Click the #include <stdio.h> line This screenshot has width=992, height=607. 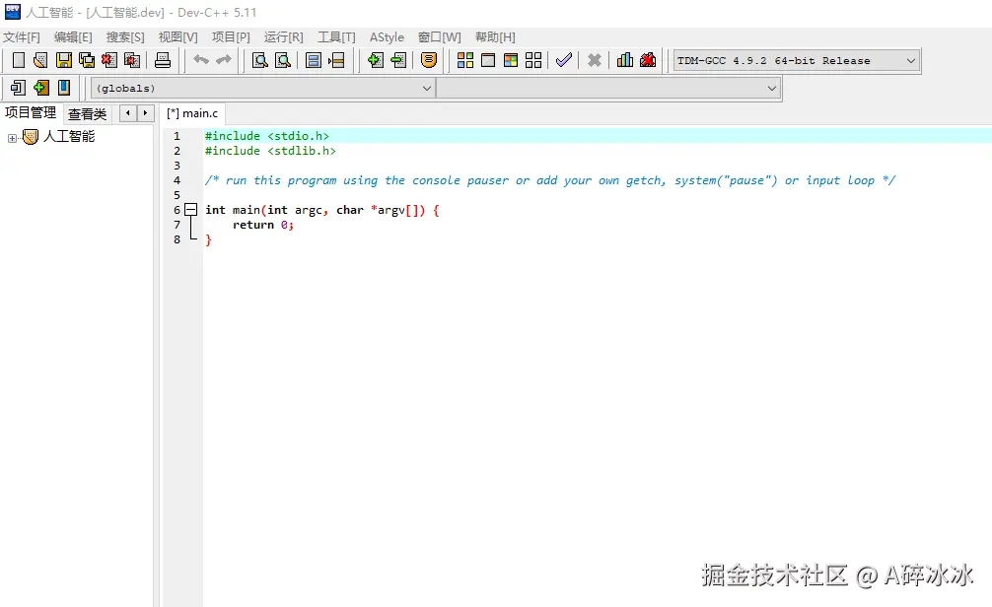tap(266, 136)
